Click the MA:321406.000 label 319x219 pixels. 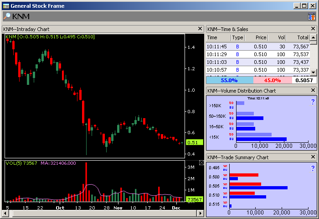point(58,163)
